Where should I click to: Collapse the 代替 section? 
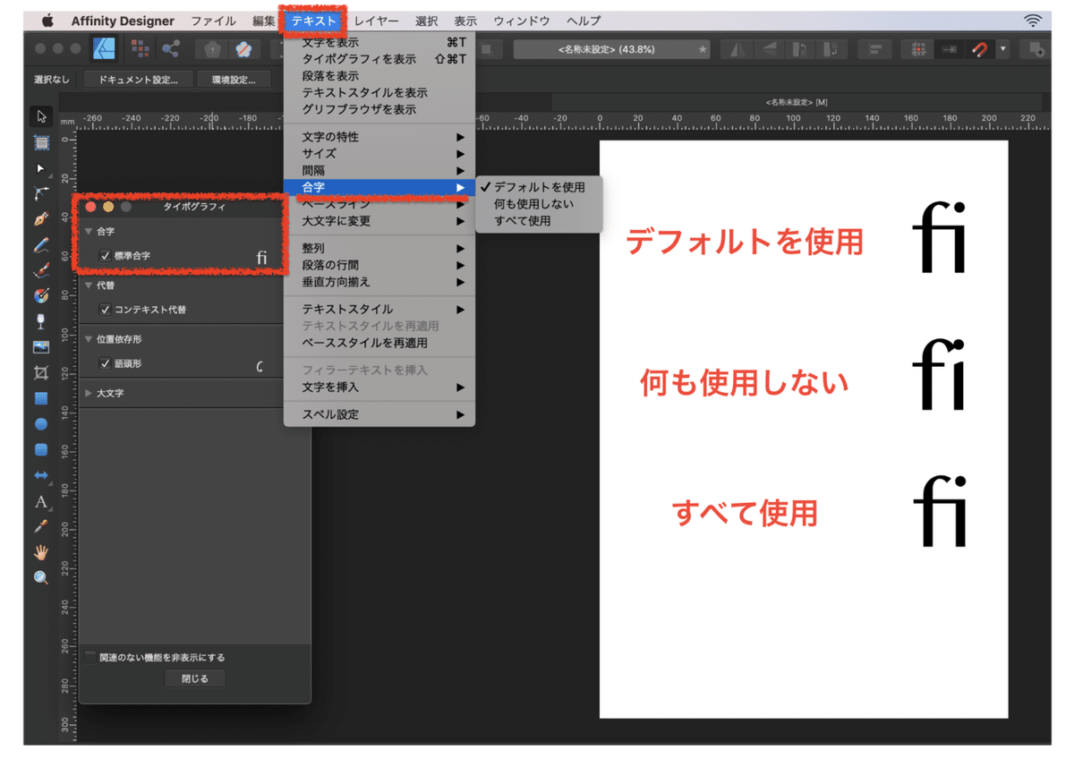pos(88,285)
